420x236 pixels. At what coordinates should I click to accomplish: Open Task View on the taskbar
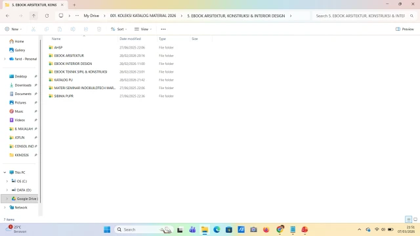point(180,229)
